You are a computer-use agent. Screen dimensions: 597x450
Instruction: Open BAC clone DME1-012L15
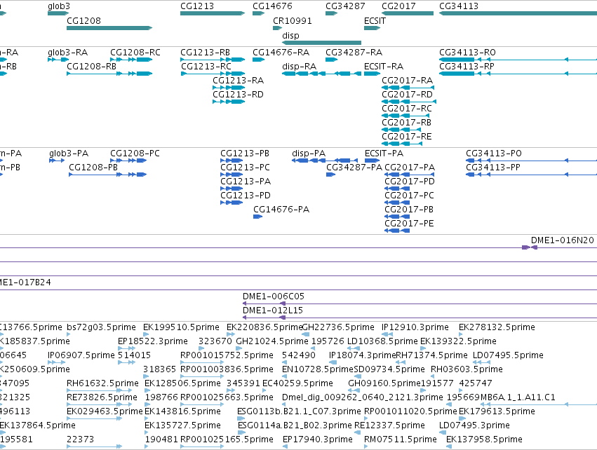click(273, 311)
